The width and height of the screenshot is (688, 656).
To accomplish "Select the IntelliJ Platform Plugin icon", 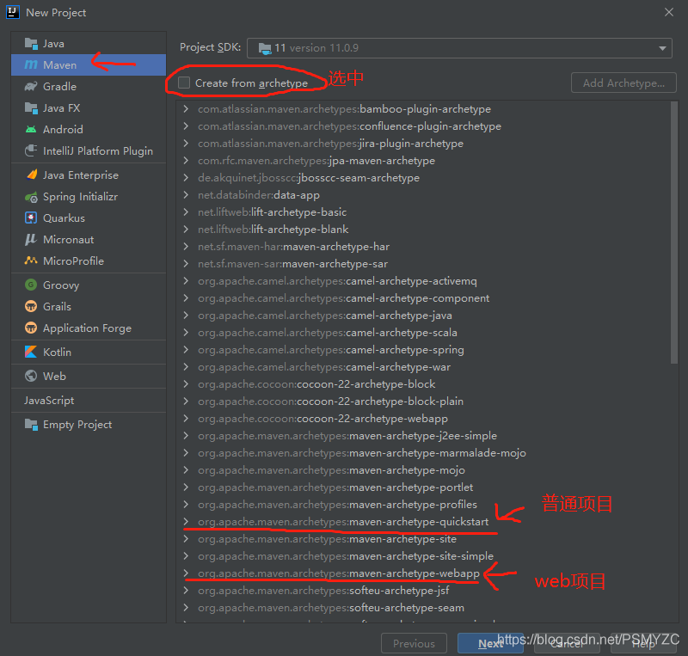I will pyautogui.click(x=31, y=151).
